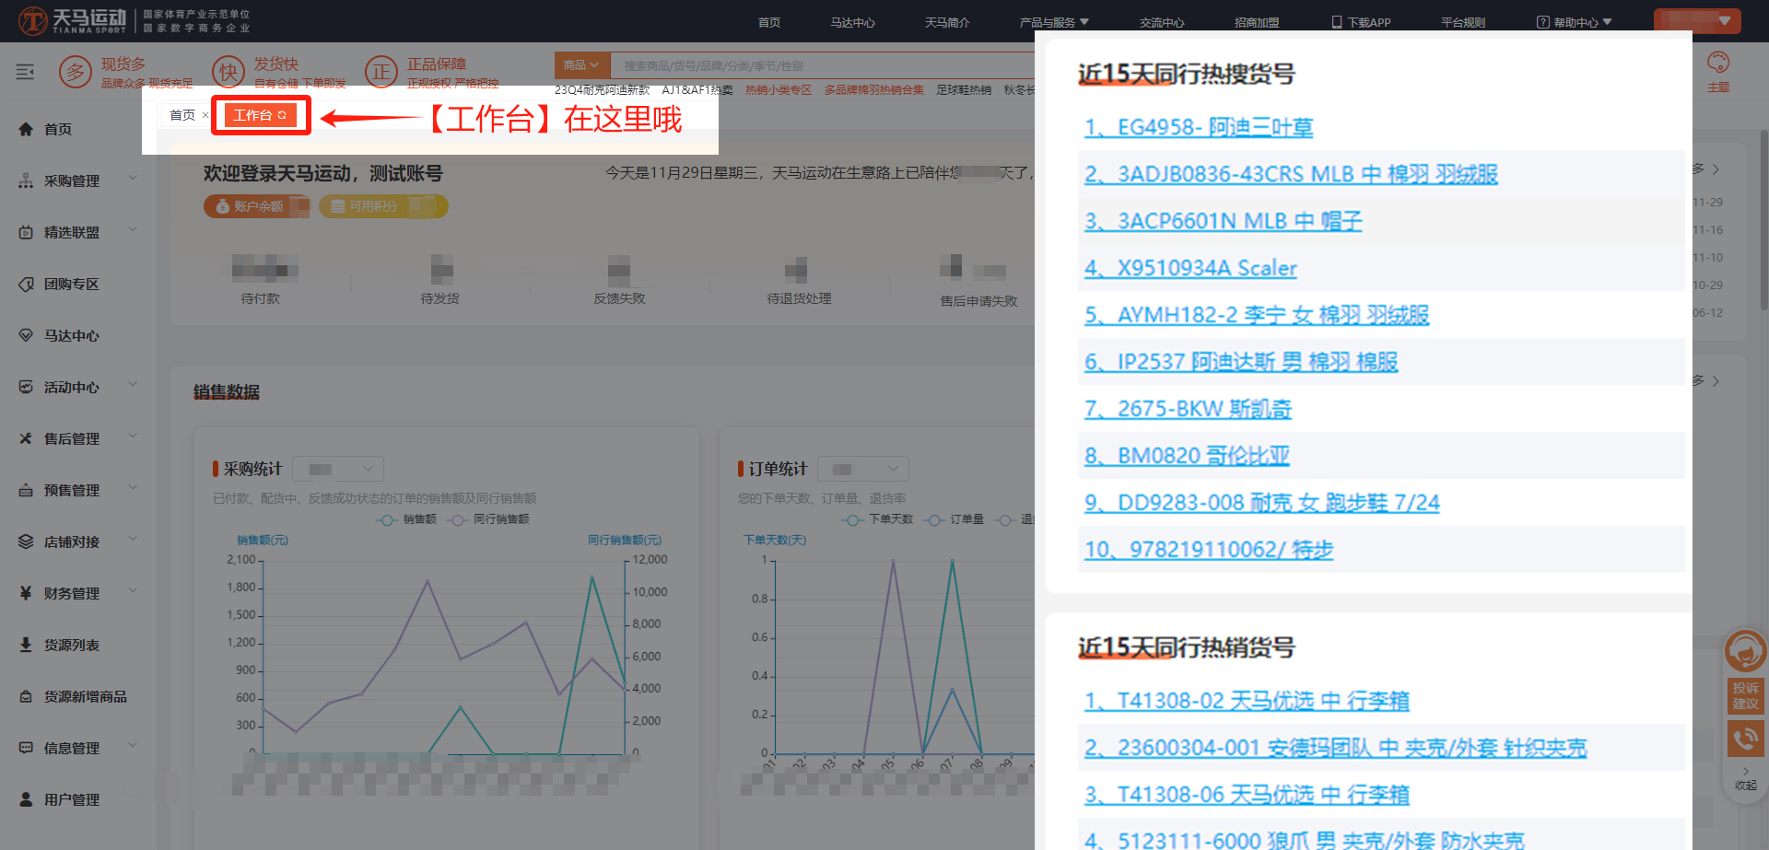1769x850 pixels.
Task: Click the 售后管理 tools icon
Action: 26,438
